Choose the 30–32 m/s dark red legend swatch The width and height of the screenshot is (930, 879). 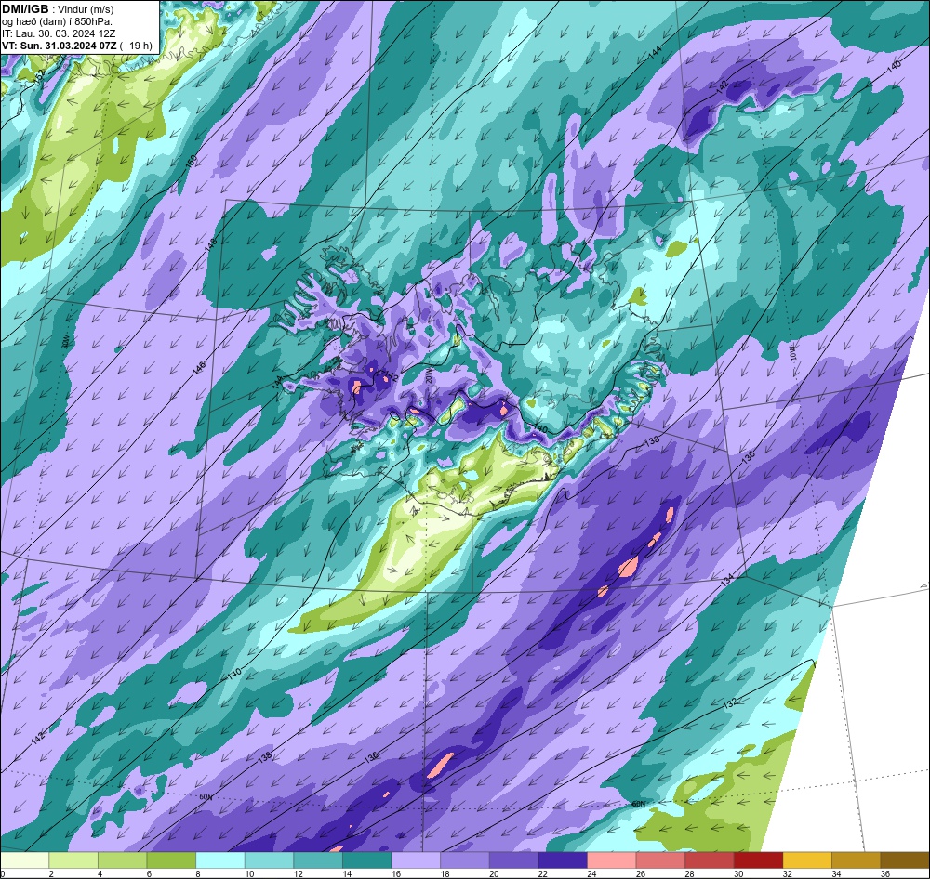coord(759,860)
